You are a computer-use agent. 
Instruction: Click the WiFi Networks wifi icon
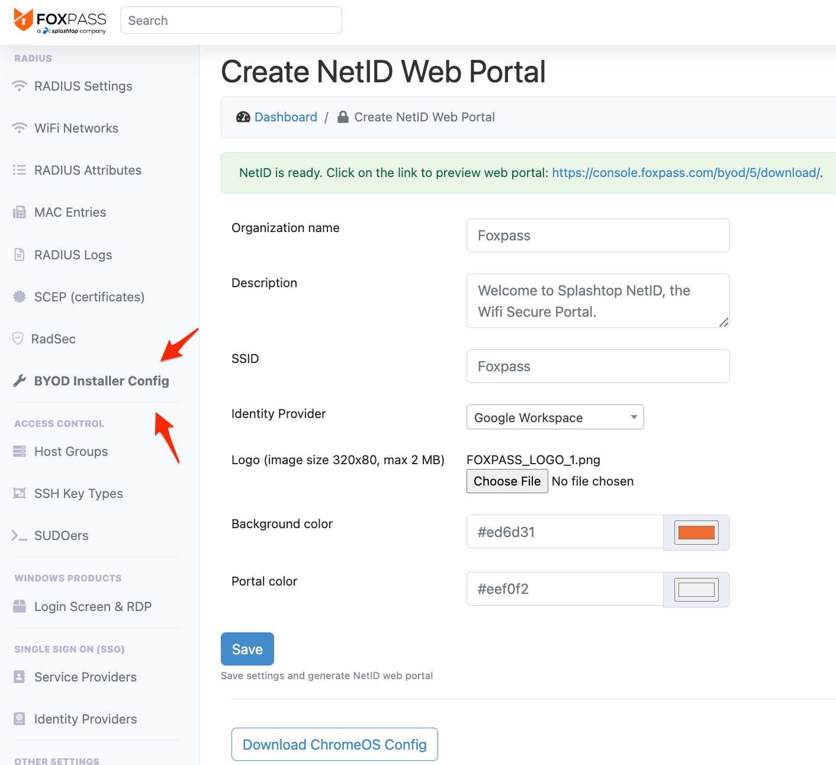(20, 128)
